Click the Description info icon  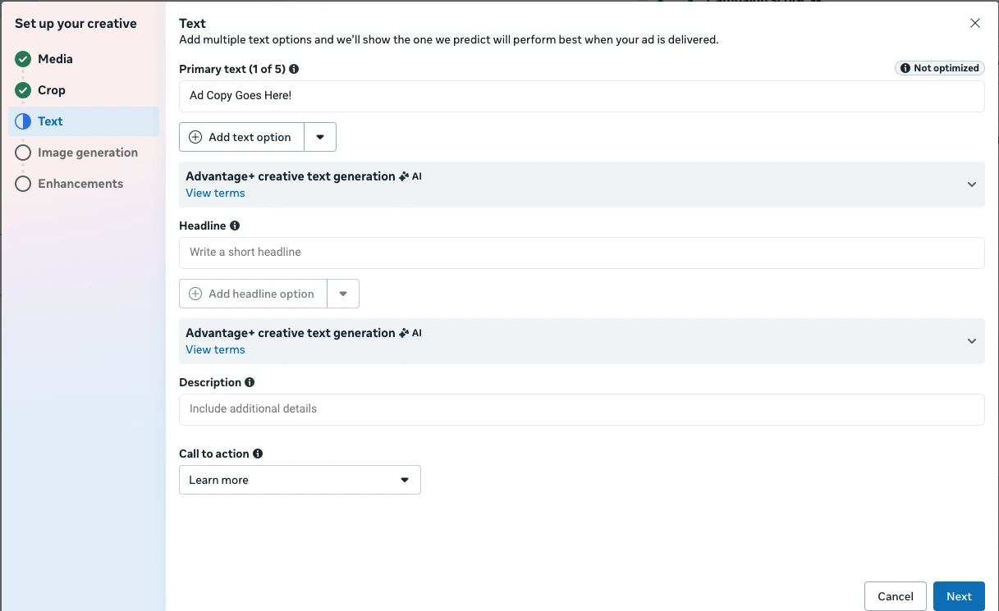click(x=250, y=382)
